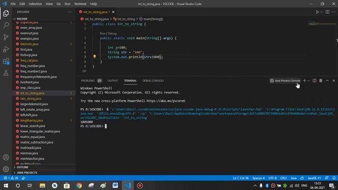Screen dimensions: 338x190
Task: Open editor More Actions ellipsis
Action: click(334, 12)
